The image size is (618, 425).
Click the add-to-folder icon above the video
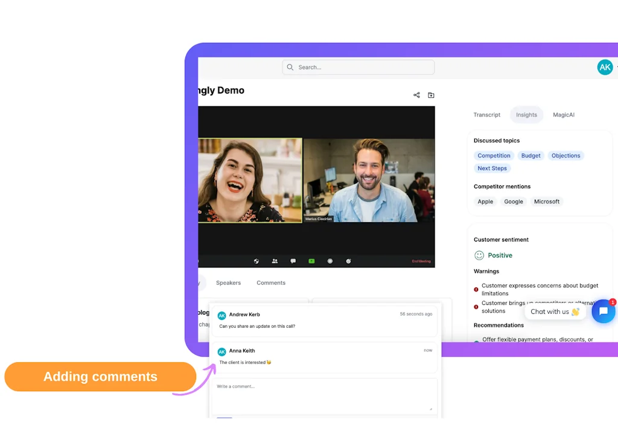point(431,95)
